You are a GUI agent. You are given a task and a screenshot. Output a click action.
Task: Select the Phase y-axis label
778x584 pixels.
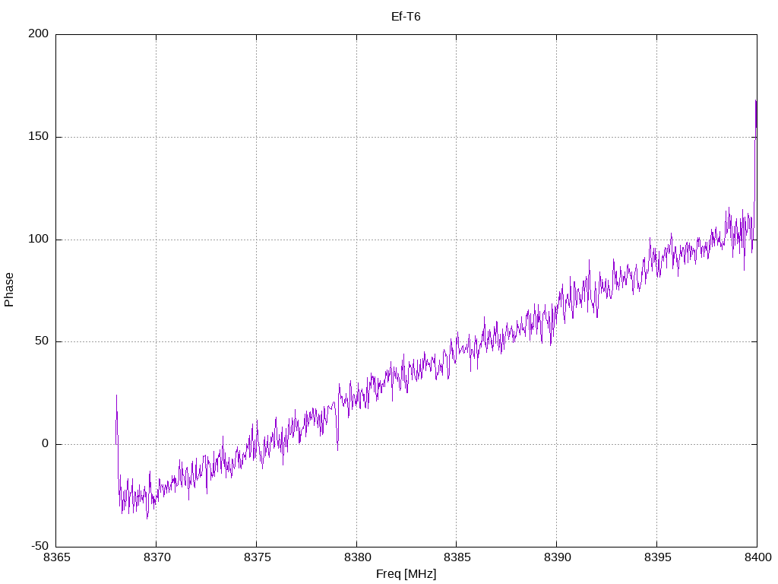9,290
